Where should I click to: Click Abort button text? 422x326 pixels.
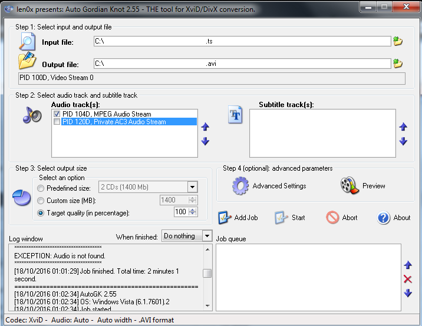(350, 217)
